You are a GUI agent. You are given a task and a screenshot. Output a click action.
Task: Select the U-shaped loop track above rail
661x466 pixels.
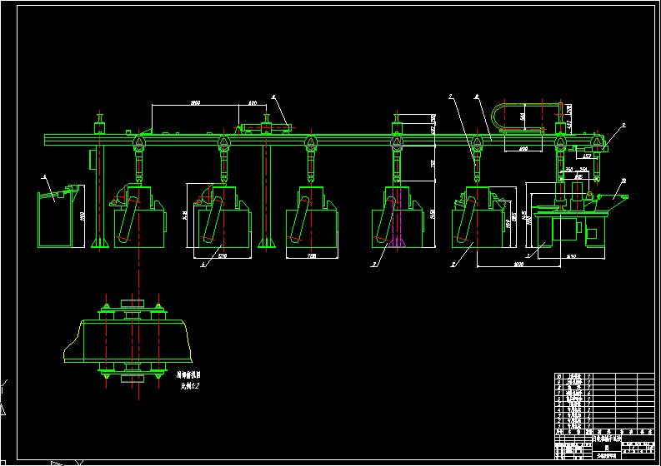point(527,117)
